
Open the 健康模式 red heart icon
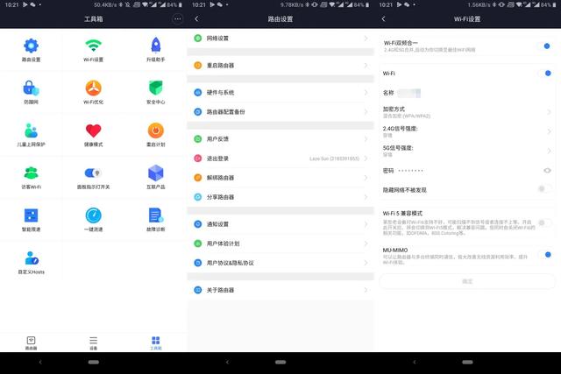click(x=94, y=131)
